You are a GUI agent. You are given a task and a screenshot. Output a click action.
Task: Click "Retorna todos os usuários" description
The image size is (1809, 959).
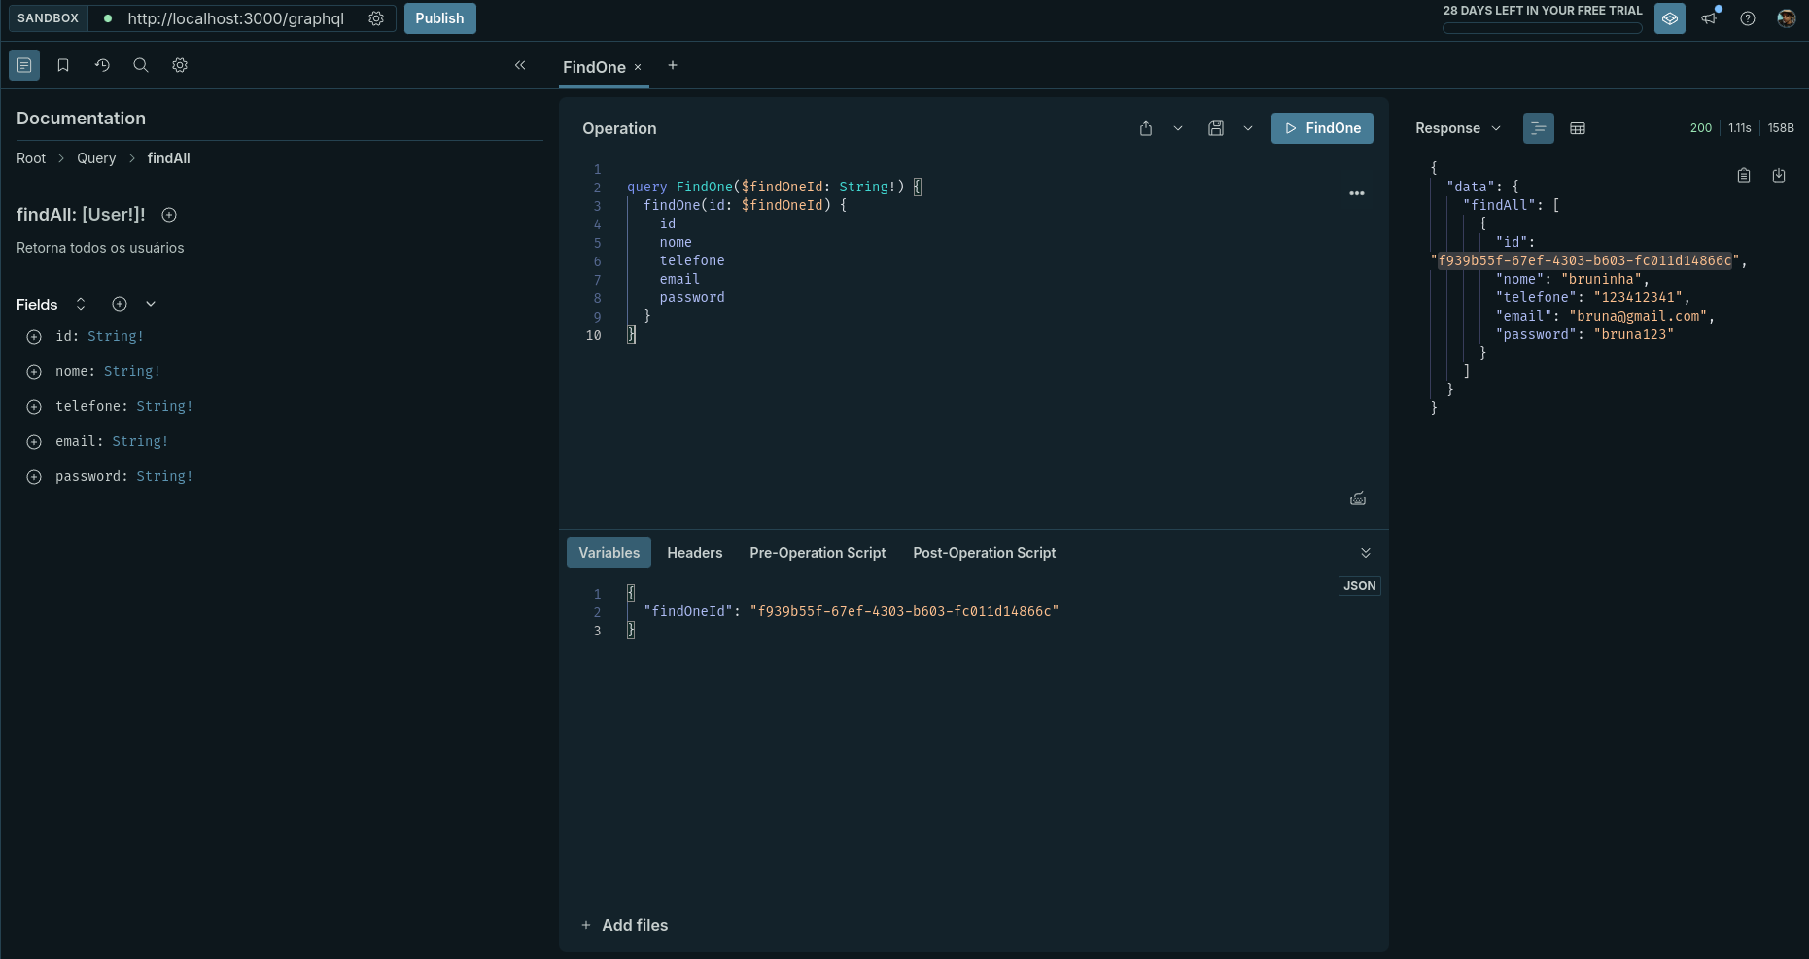click(100, 248)
